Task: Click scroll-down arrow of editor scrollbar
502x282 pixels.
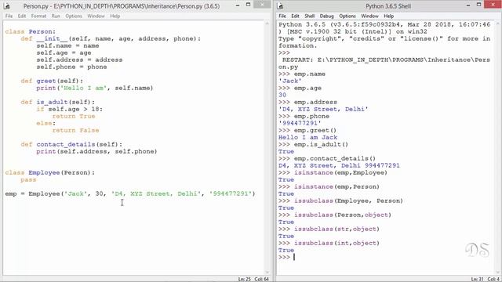Action: pos(267,272)
